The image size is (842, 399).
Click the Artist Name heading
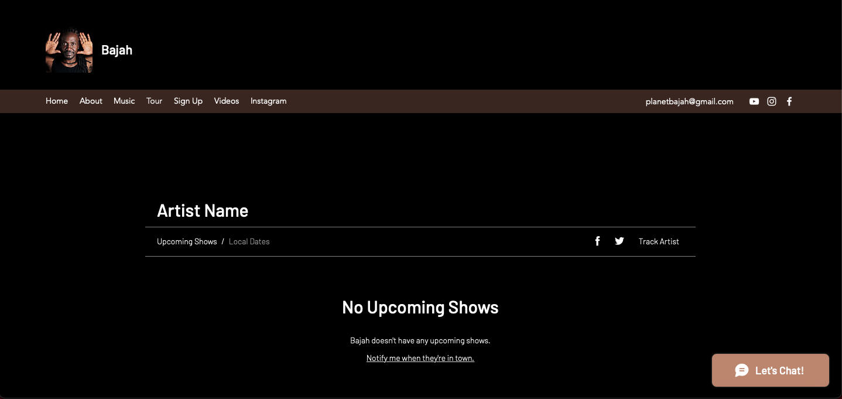pyautogui.click(x=203, y=210)
